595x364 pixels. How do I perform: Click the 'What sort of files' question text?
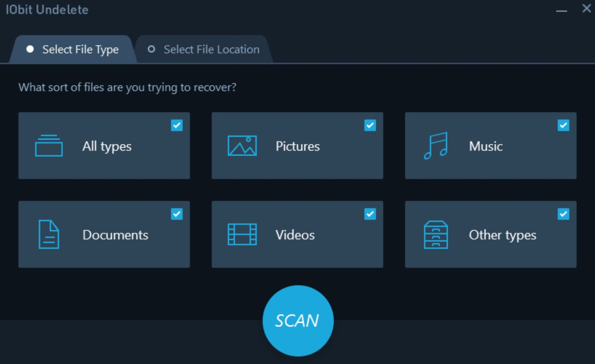127,88
